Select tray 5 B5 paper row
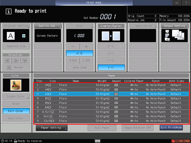191x143 pixels. click(x=111, y=103)
